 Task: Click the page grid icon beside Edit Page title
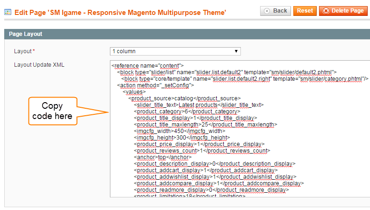click(x=8, y=12)
